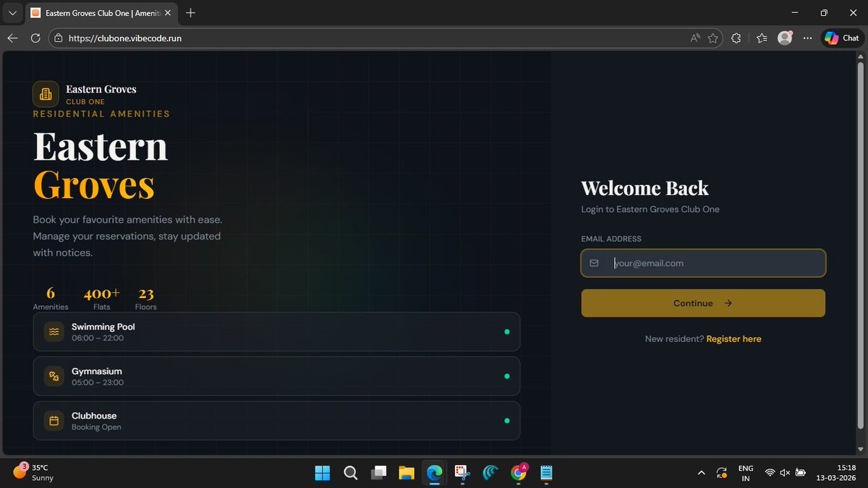Activate Read aloud icon in address bar

[695, 38]
